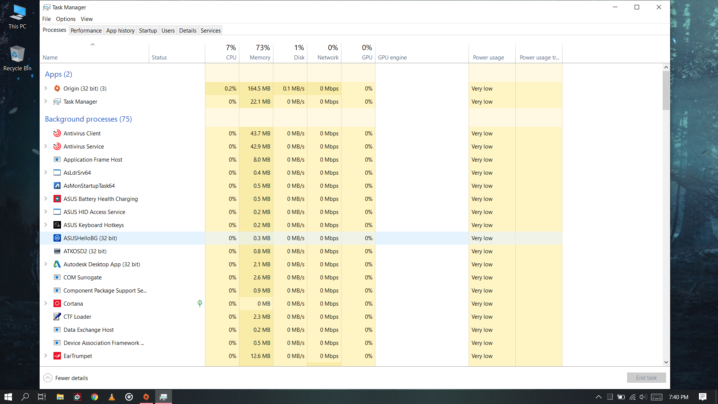Switch to the Startup tab
This screenshot has height=404, width=718.
(x=148, y=31)
